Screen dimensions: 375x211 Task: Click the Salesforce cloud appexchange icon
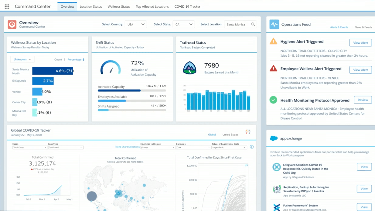[x=274, y=138]
